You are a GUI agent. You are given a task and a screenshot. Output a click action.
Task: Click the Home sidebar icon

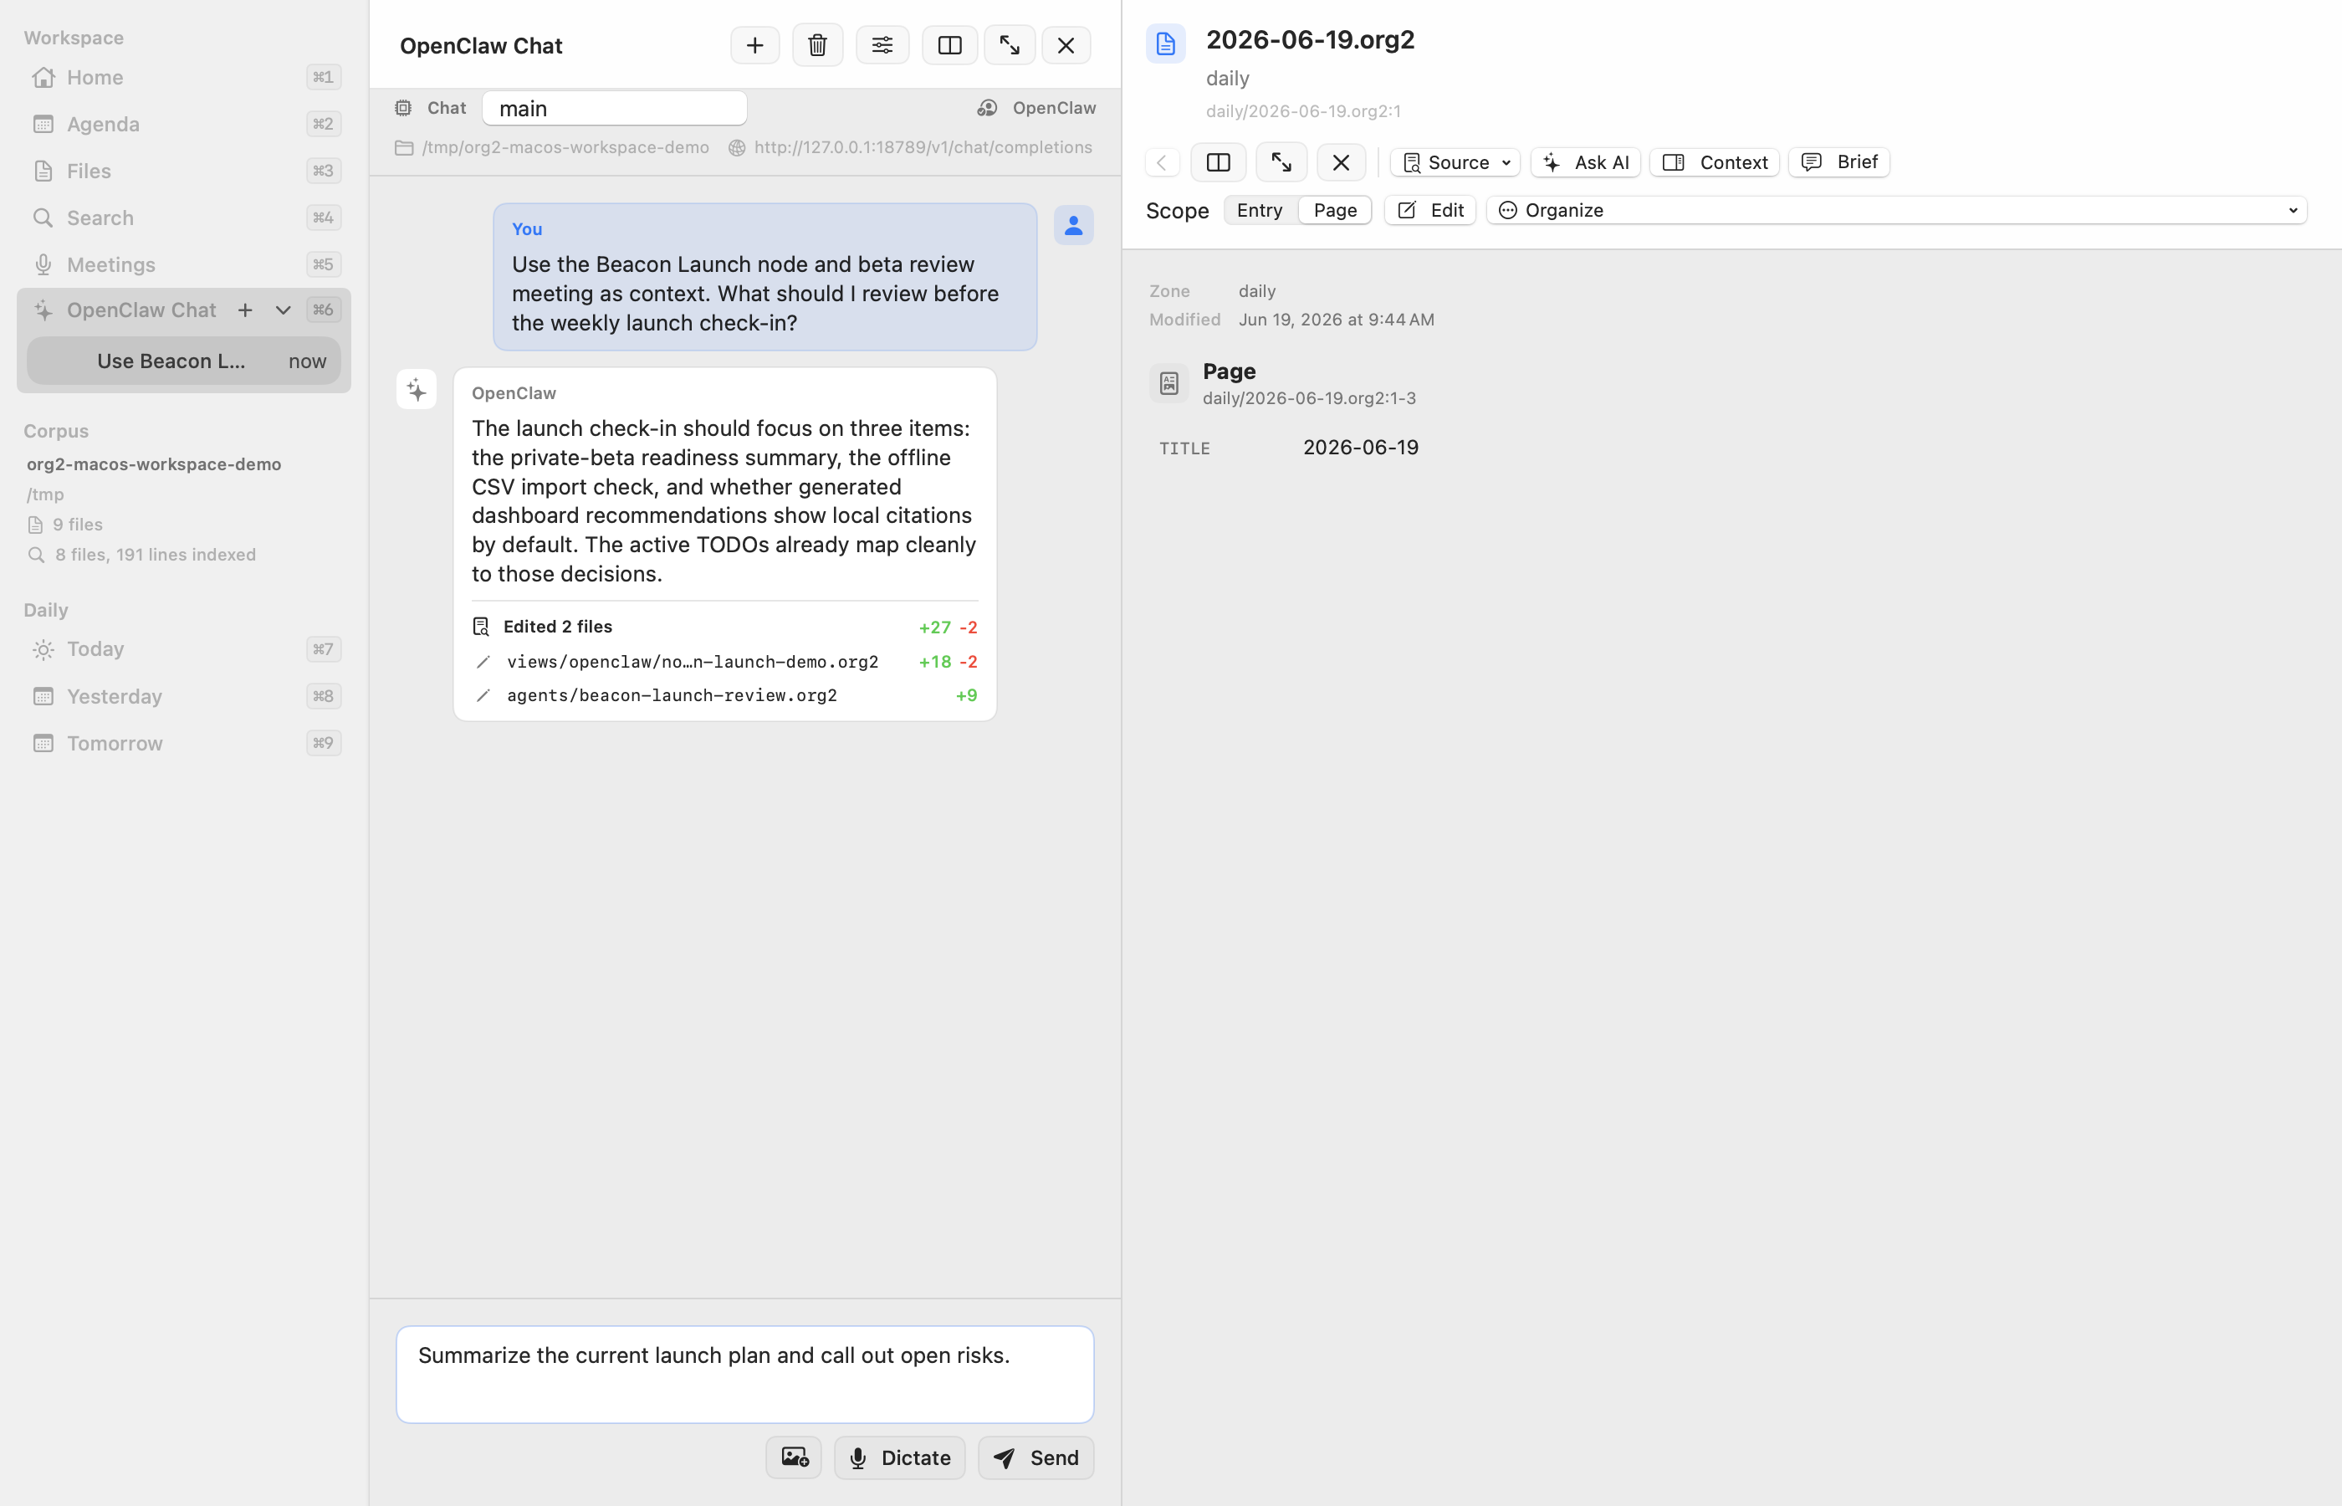pos(43,77)
